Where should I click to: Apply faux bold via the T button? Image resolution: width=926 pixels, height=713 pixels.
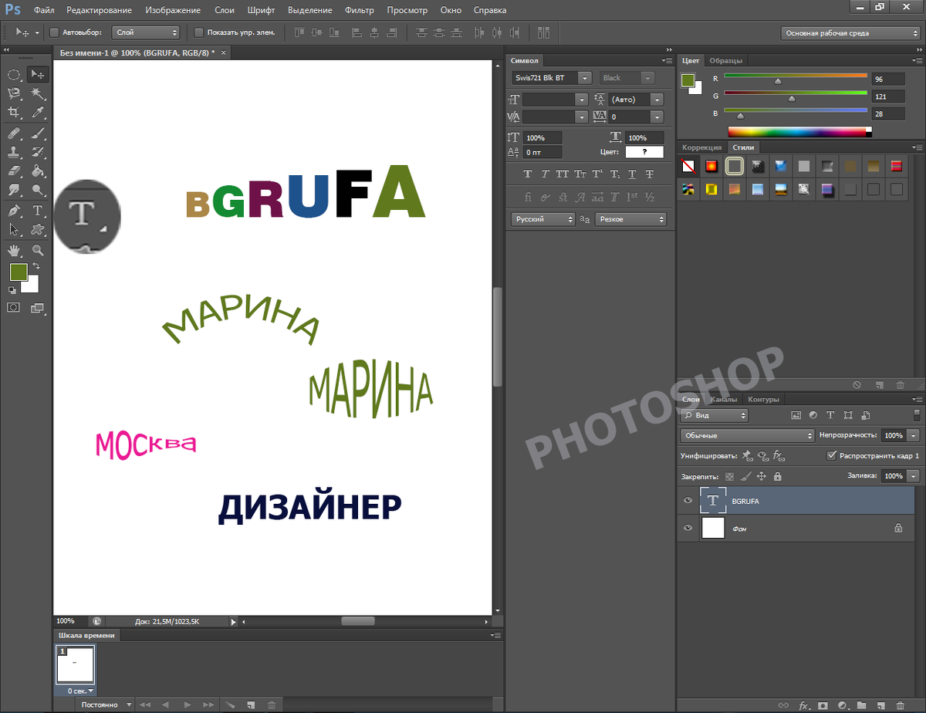pyautogui.click(x=528, y=174)
